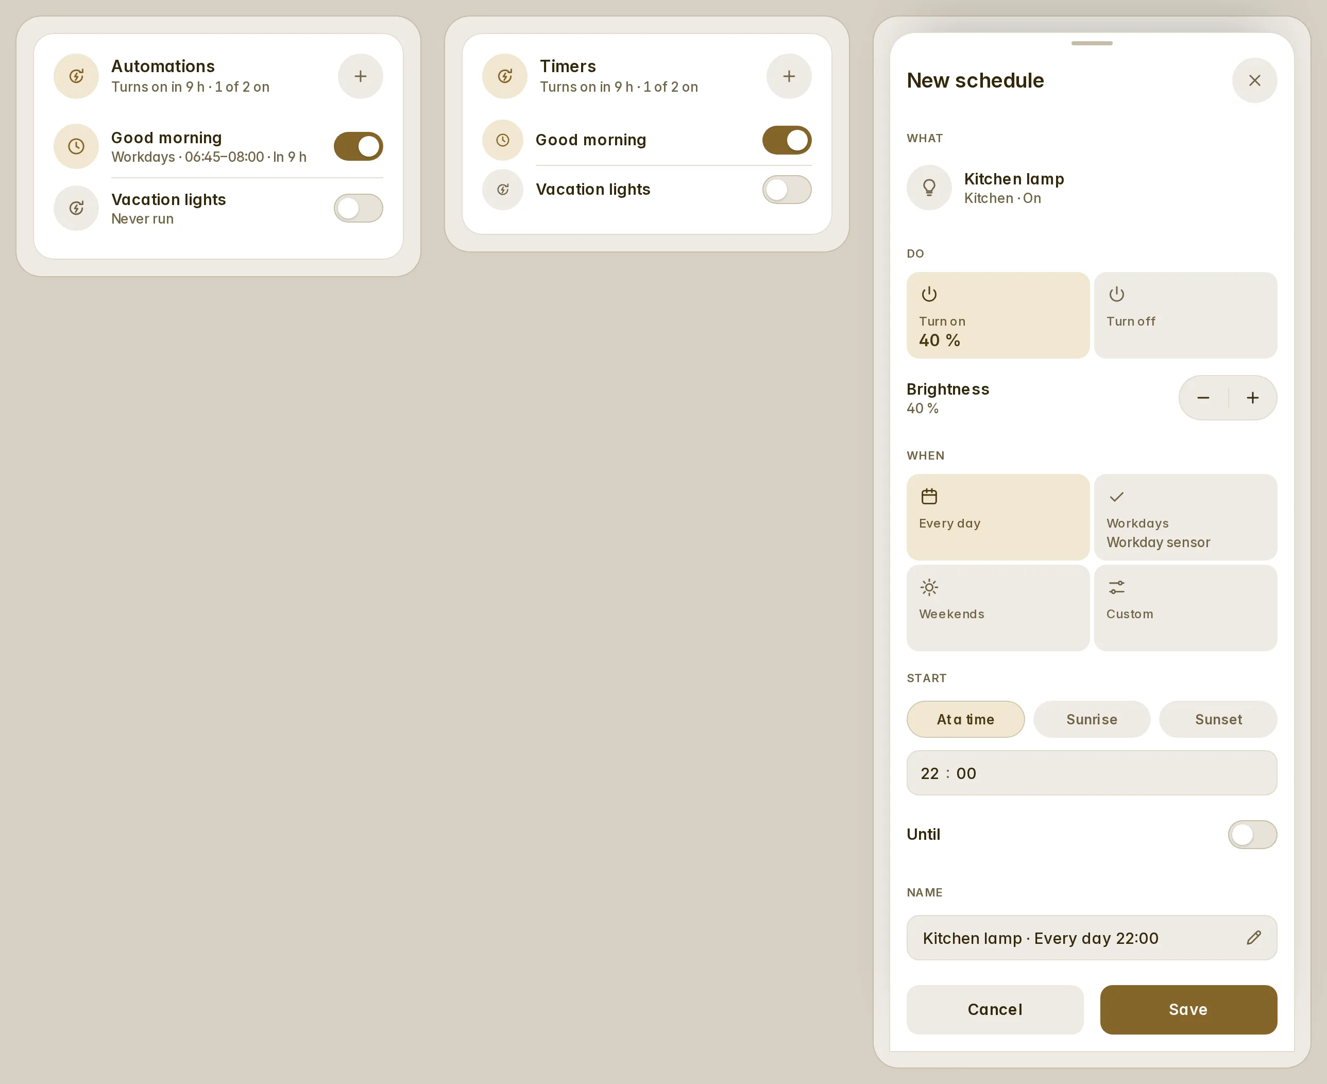This screenshot has width=1327, height=1084.
Task: Enable the Until switch
Action: coord(1252,834)
